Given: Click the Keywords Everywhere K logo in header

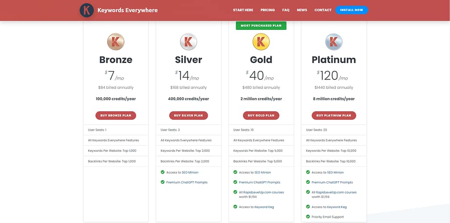Looking at the screenshot, I should 87,10.
